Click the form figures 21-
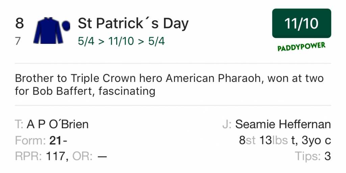Screen dimensions: 346x173 click(x=58, y=140)
